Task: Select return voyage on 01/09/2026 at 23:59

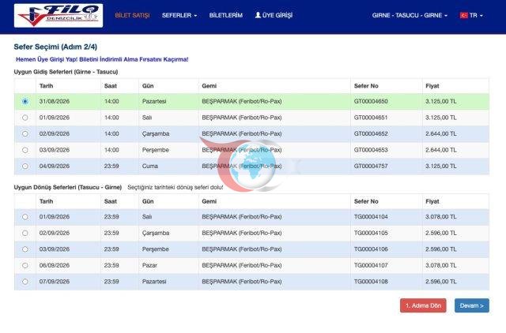Action: click(x=25, y=217)
